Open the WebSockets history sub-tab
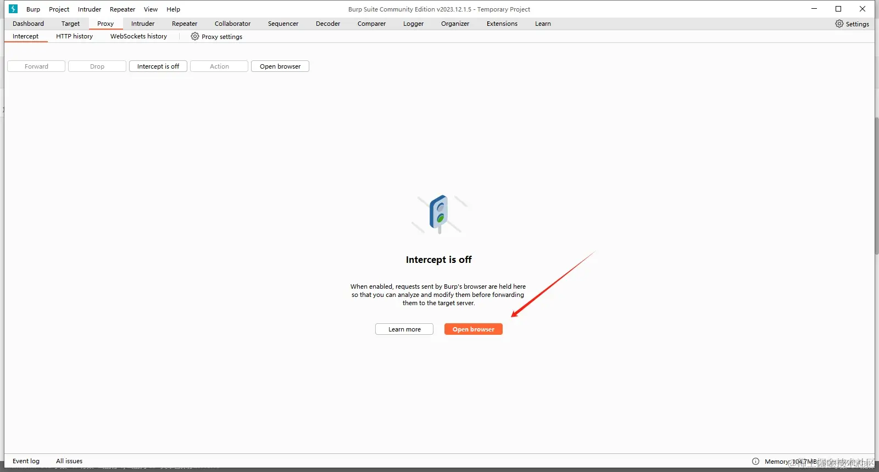 coord(138,36)
